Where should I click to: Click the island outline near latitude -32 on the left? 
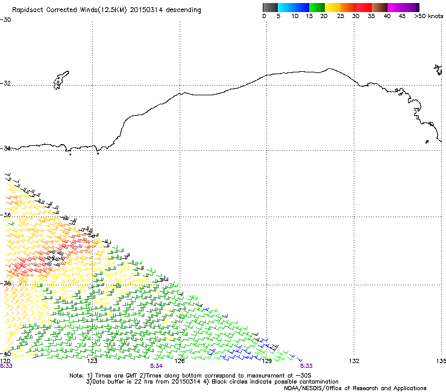[x=61, y=80]
